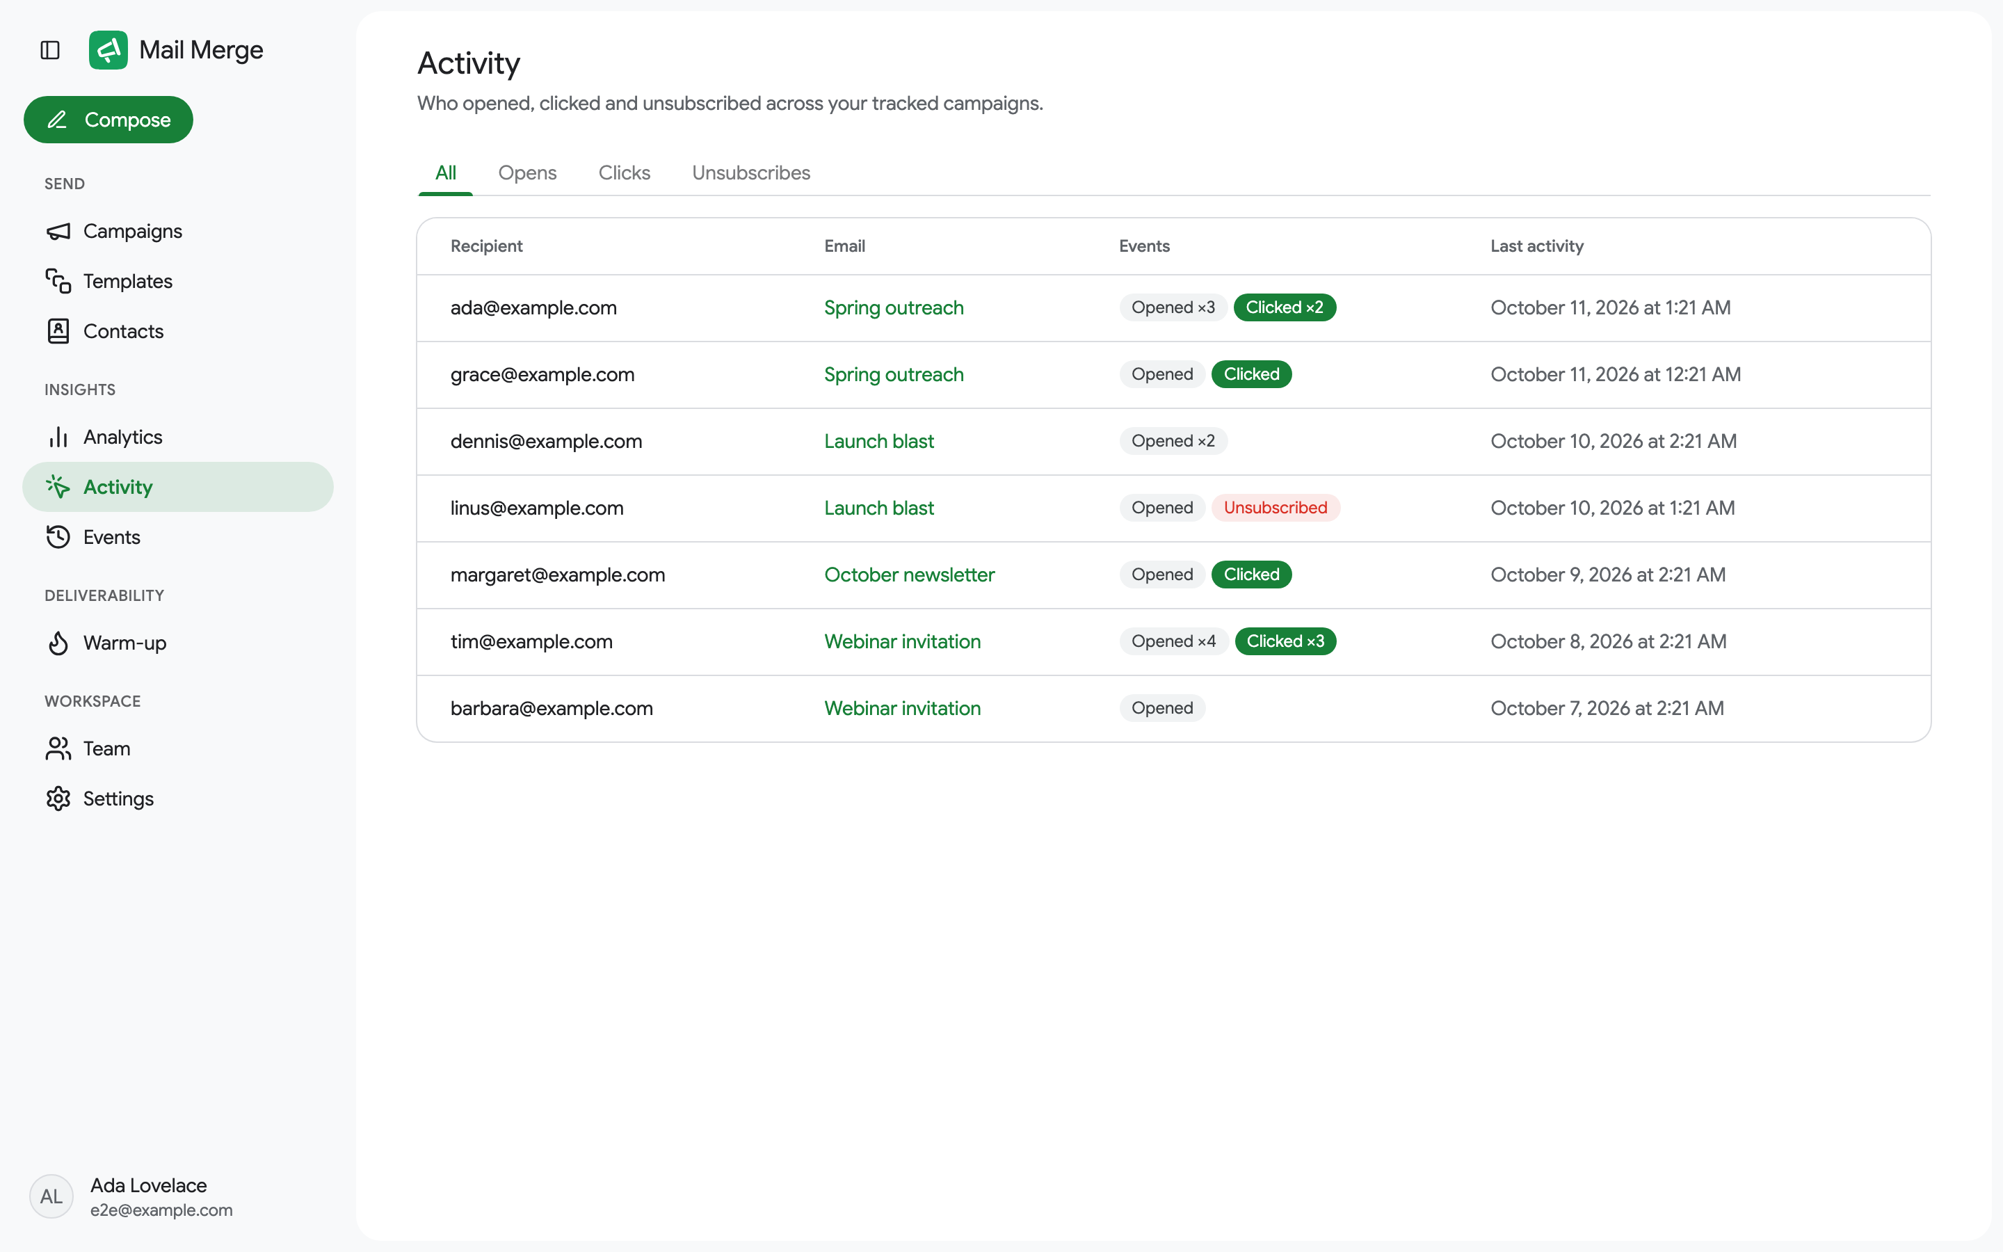Click the Activity cursor icon
Image resolution: width=2003 pixels, height=1252 pixels.
(x=58, y=487)
